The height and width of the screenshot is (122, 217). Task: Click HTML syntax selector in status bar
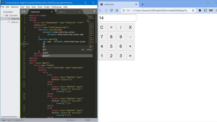pos(87,120)
